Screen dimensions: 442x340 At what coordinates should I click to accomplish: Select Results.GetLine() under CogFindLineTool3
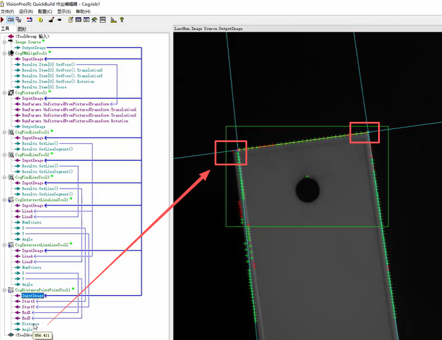point(40,188)
